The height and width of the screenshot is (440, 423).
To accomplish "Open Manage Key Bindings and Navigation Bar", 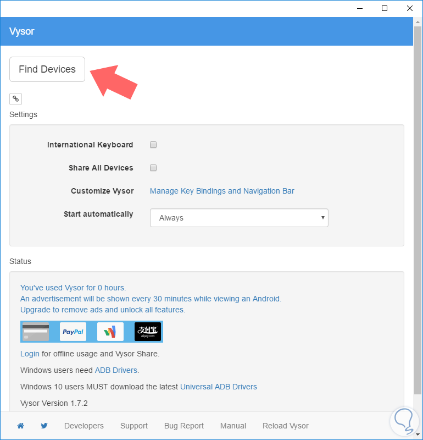I will click(222, 191).
